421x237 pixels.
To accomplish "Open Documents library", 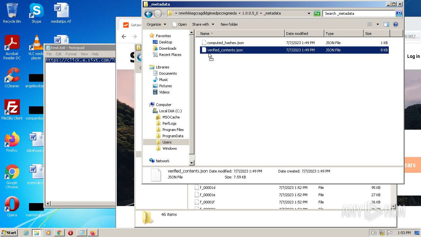I will [168, 73].
